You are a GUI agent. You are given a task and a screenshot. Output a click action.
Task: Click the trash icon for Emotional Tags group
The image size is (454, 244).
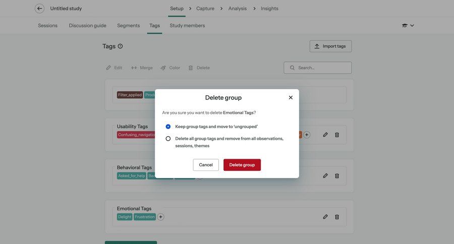(337, 217)
